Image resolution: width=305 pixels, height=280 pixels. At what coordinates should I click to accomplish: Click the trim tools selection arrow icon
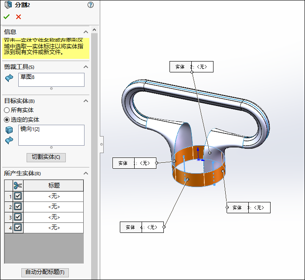click(x=9, y=78)
